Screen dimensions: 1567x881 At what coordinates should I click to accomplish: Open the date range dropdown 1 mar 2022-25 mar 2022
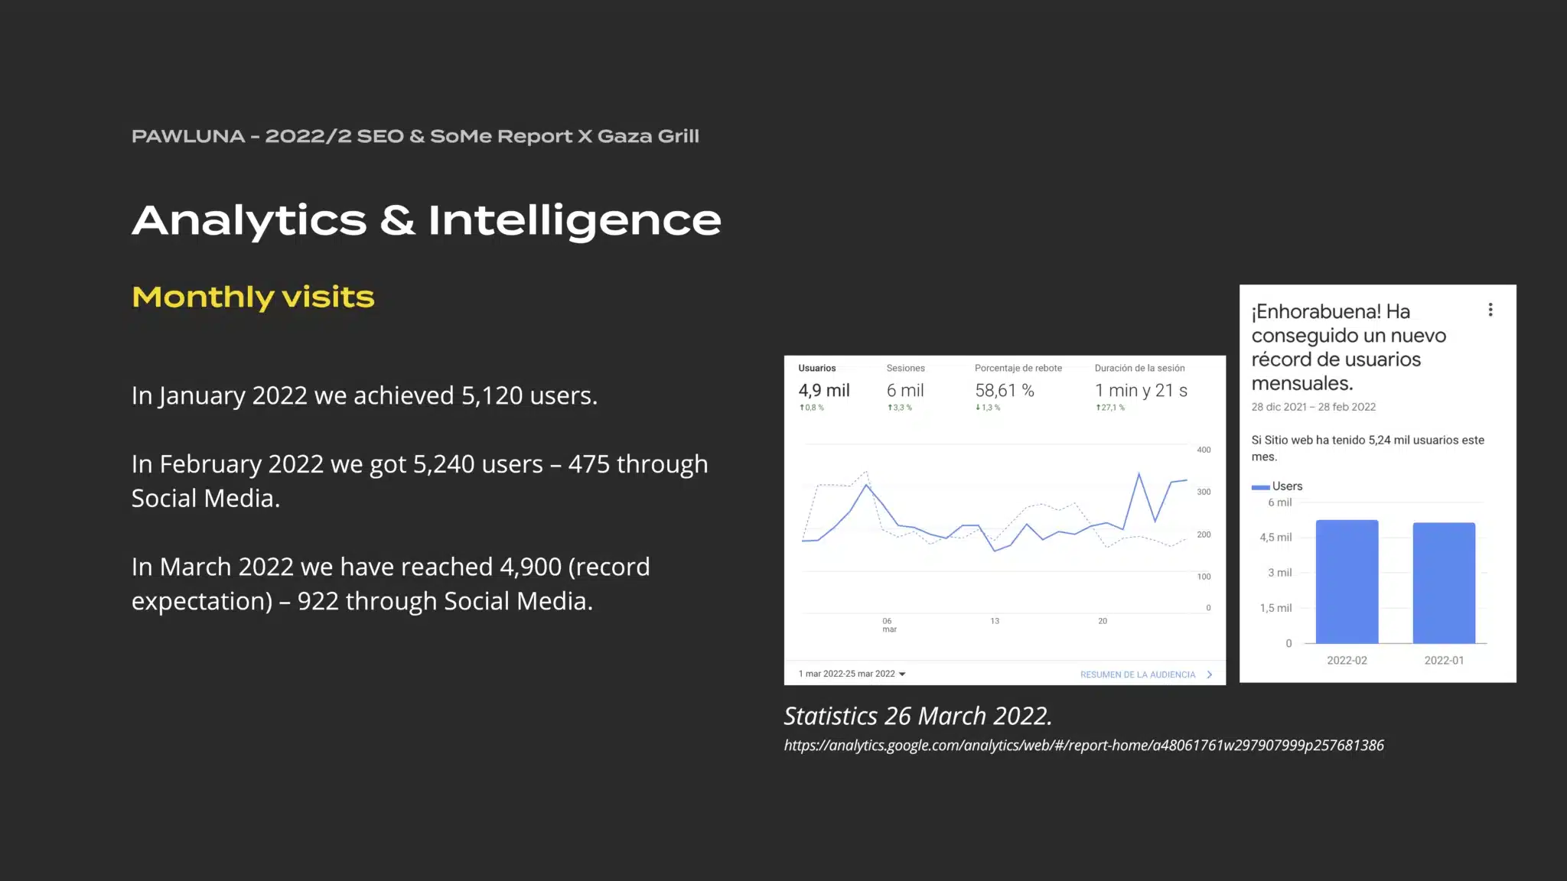click(852, 674)
